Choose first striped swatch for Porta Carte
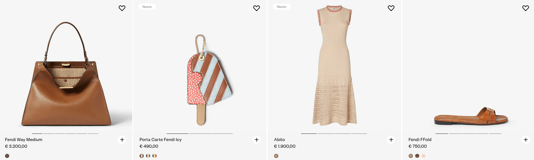 coord(142,156)
